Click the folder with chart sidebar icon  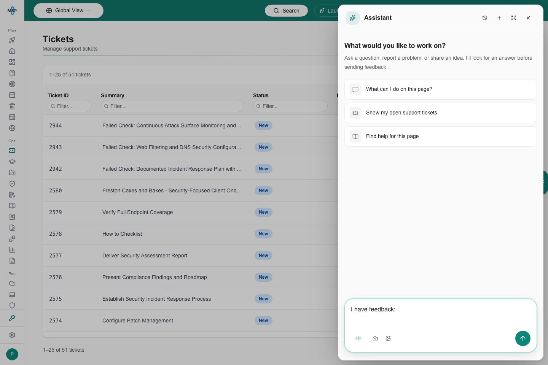click(12, 173)
